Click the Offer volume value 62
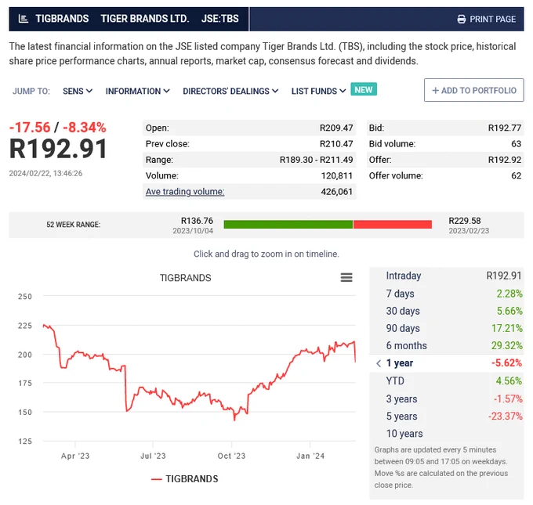 tap(516, 175)
